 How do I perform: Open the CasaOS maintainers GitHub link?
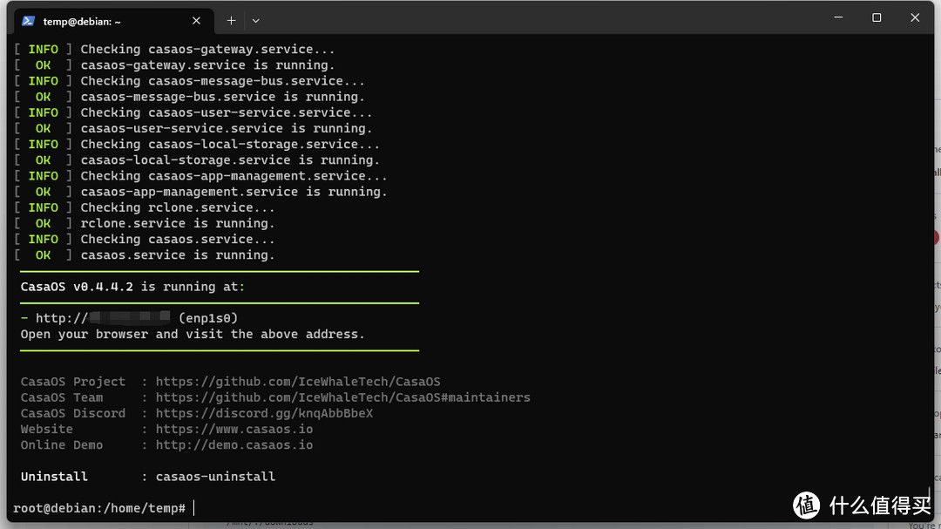[x=342, y=397]
